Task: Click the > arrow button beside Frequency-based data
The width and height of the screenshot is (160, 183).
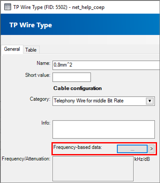Action: 151,149
